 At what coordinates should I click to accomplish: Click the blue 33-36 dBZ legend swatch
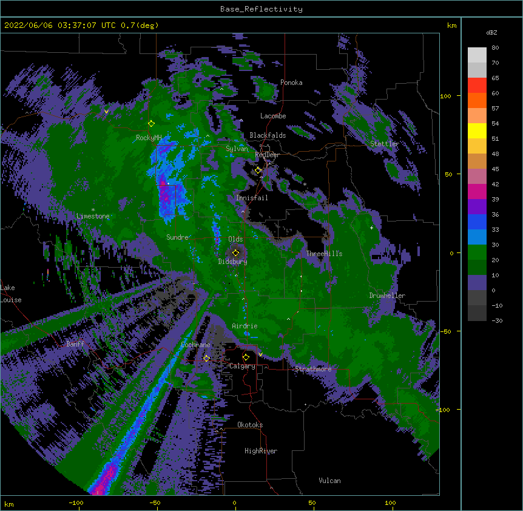coord(477,222)
